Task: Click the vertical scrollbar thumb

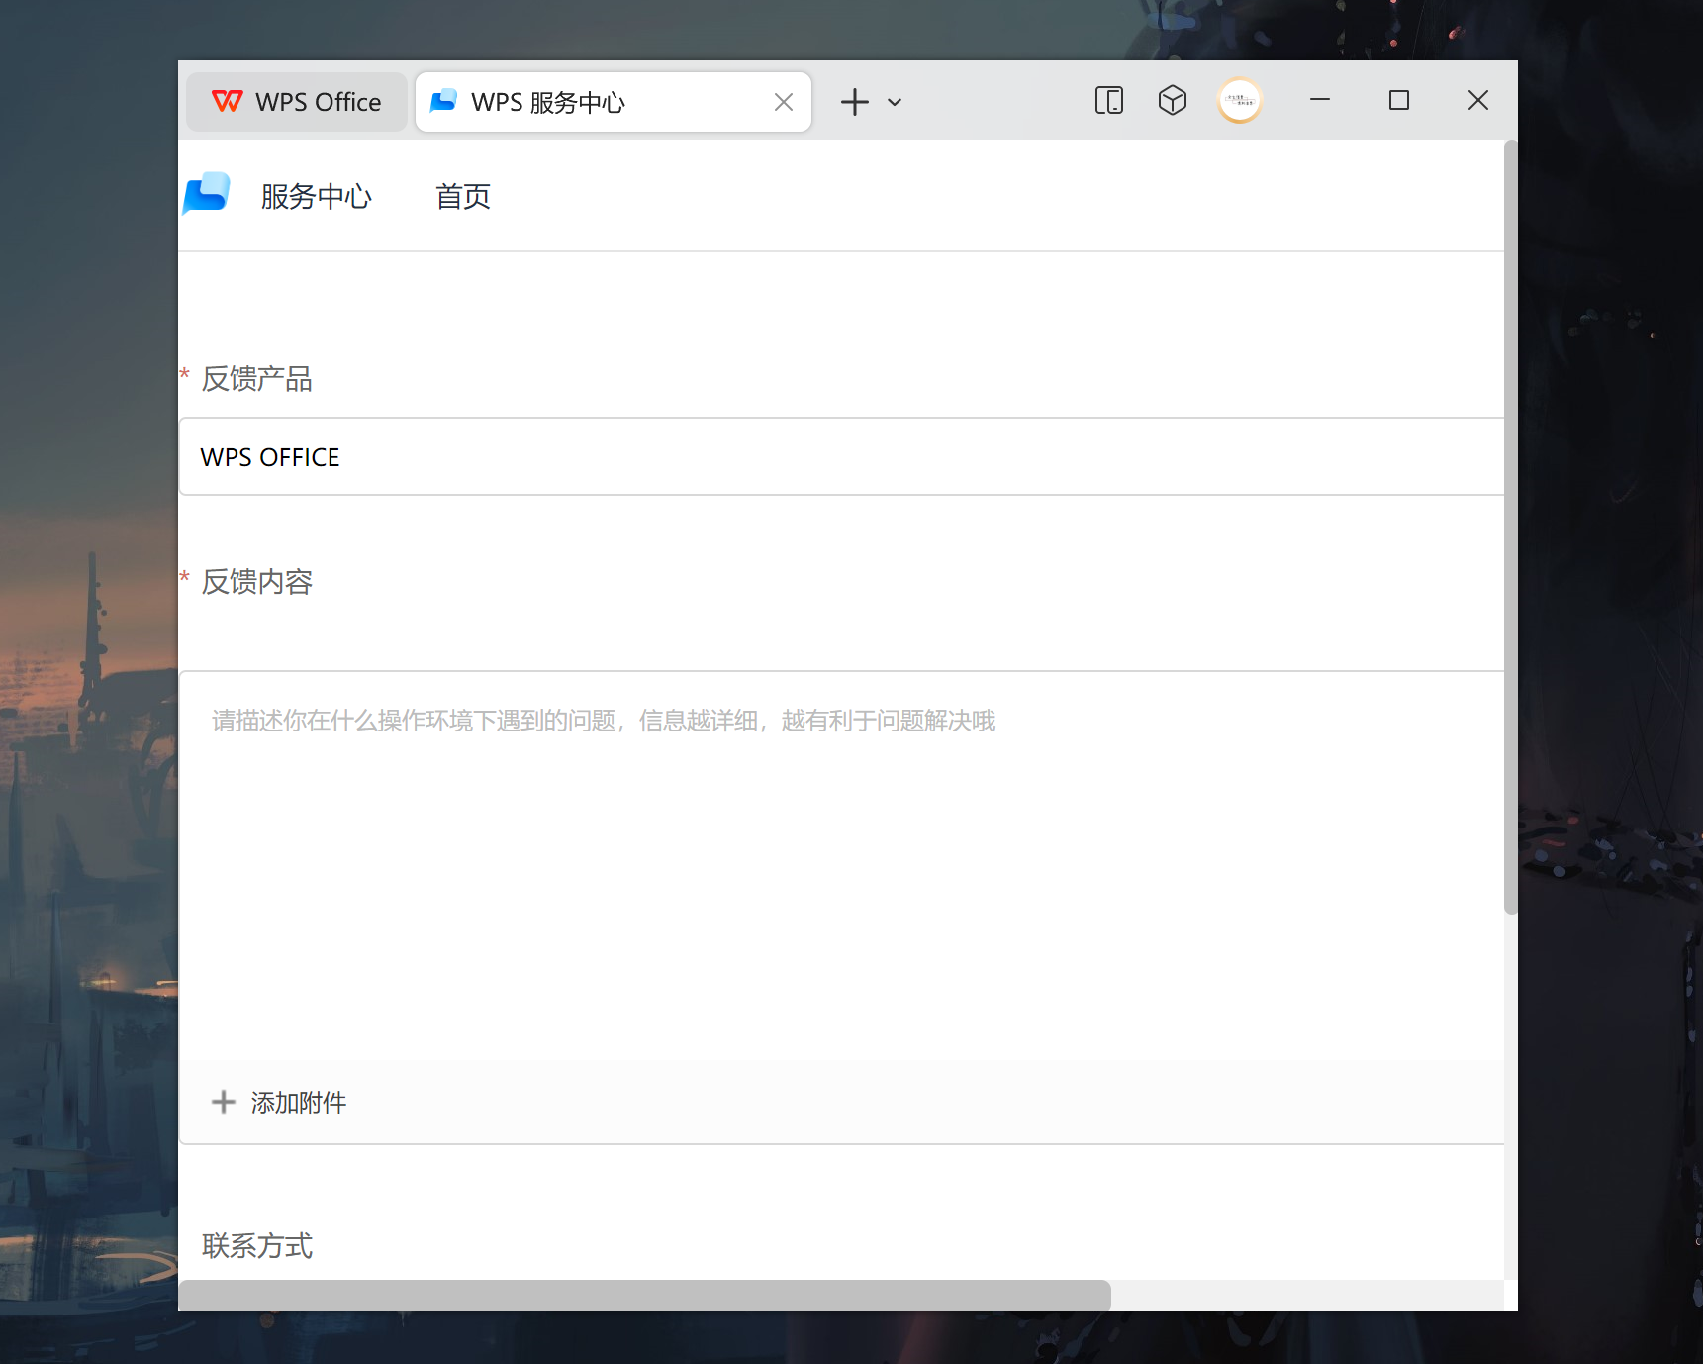Action: [x=1510, y=527]
